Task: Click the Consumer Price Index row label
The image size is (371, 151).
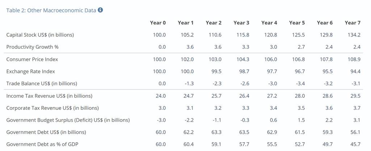Action: 32,59
